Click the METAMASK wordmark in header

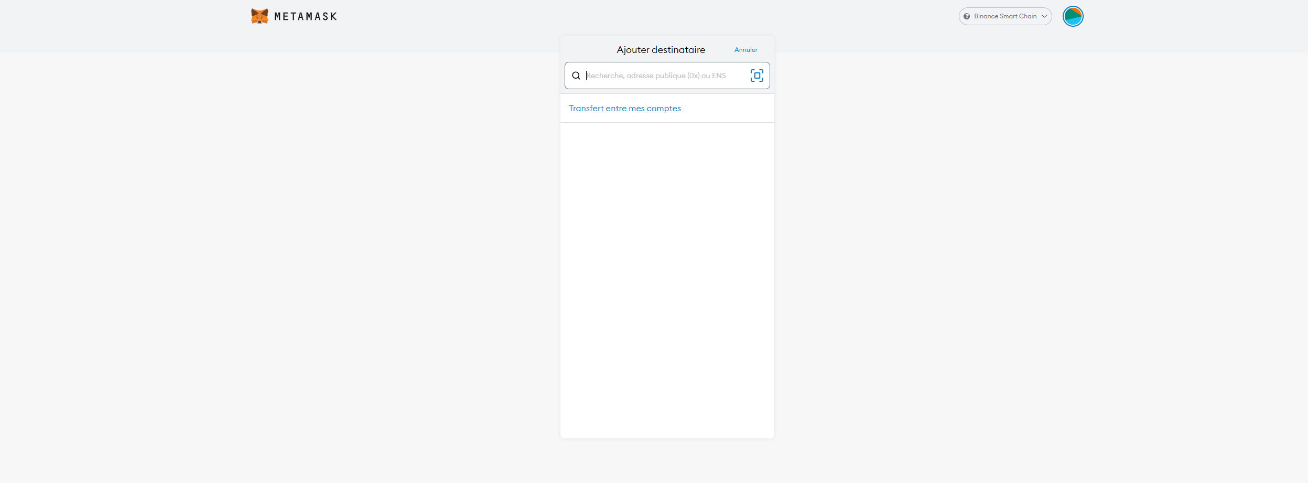tap(304, 16)
